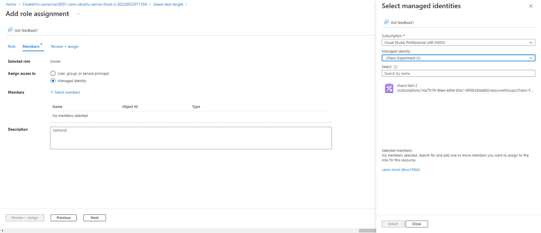
Task: Click the info icon next to Select
Action: [x=395, y=67]
